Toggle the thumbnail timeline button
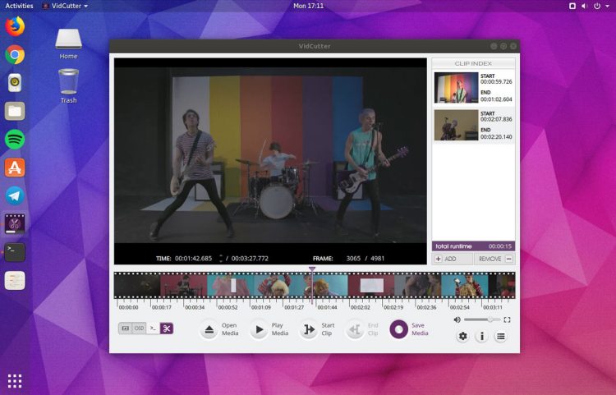The height and width of the screenshot is (395, 616). 126,328
